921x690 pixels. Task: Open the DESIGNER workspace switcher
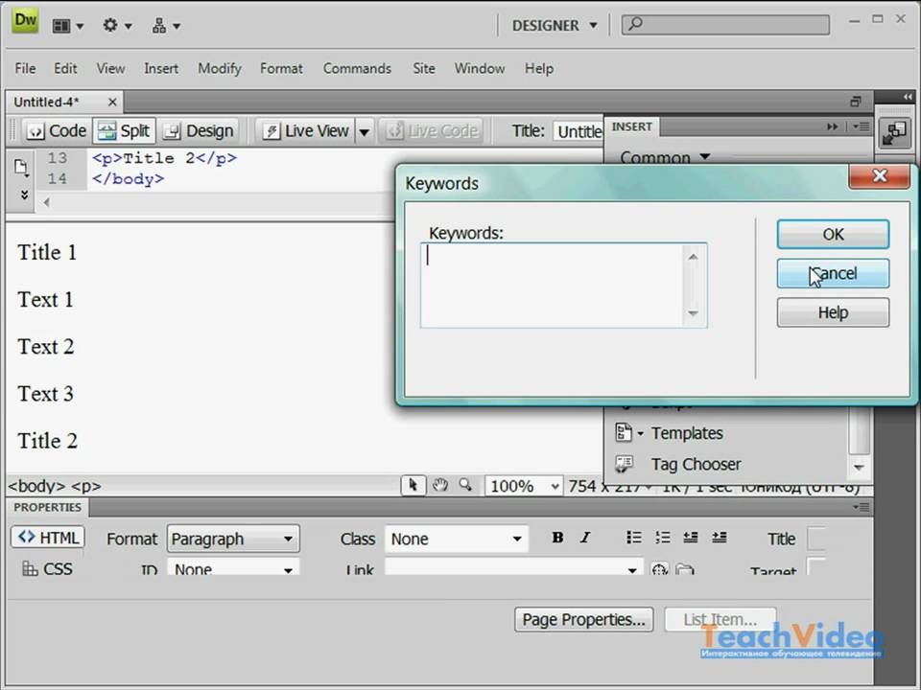tap(554, 26)
